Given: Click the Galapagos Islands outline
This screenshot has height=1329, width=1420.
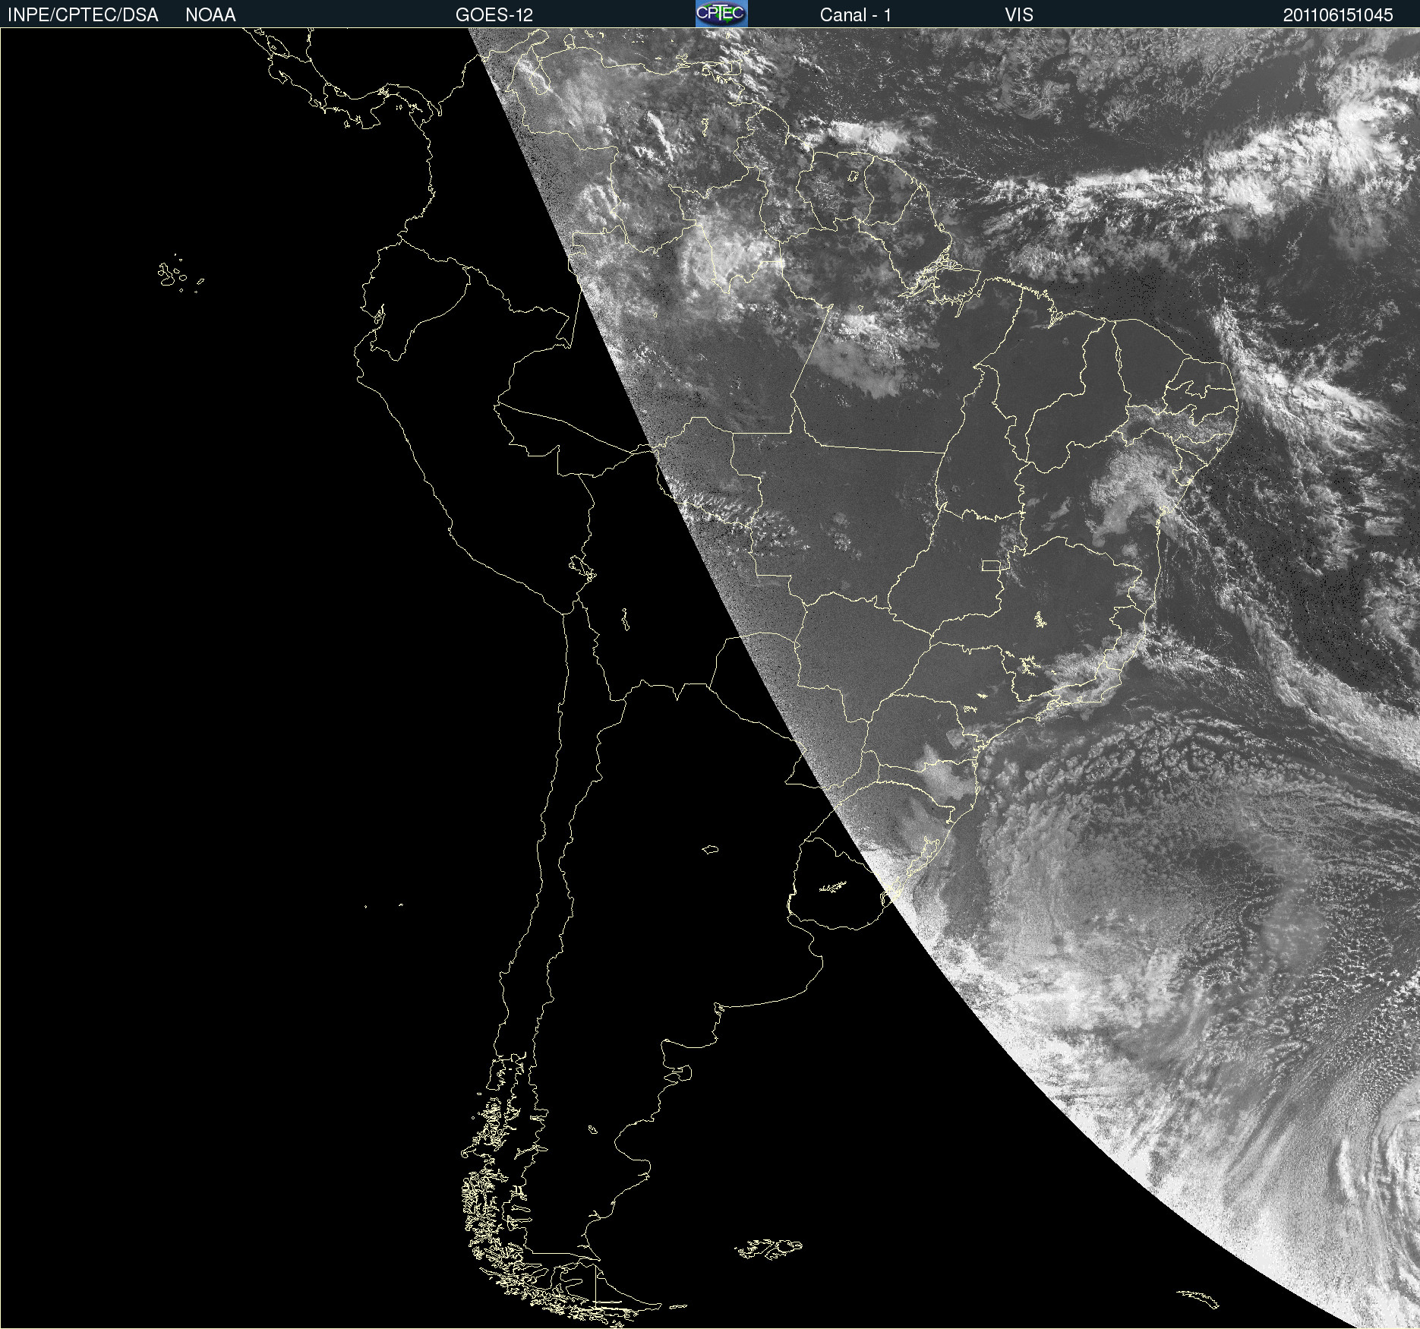Looking at the screenshot, I should click(180, 274).
